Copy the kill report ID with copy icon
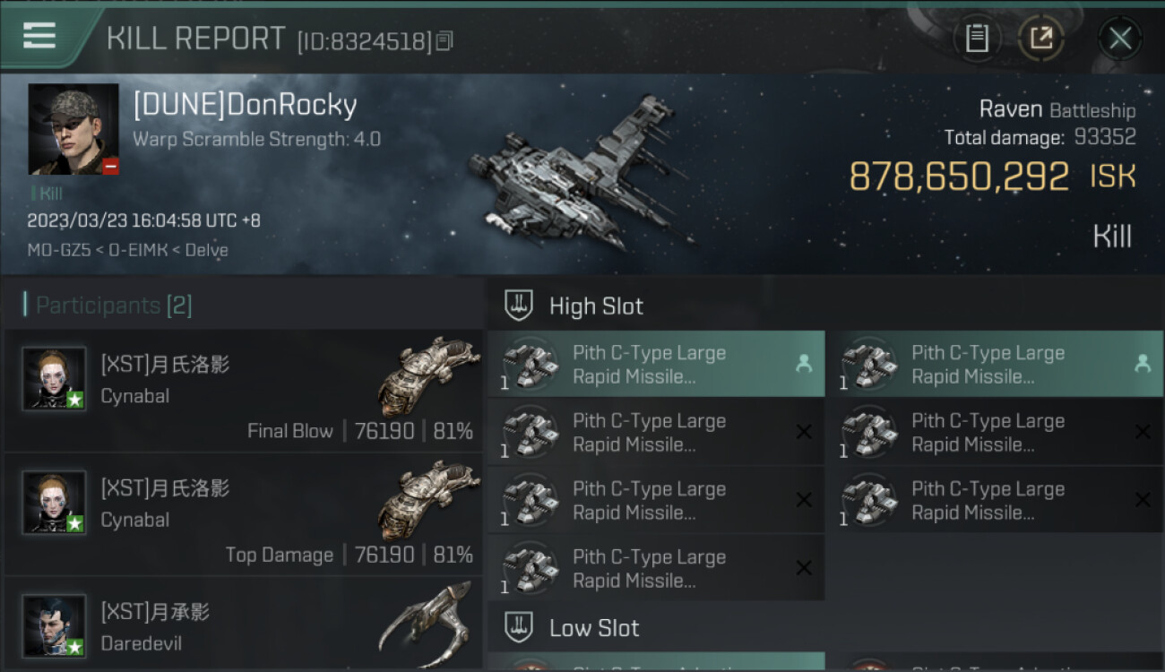Screen dimensions: 1165x672 point(445,40)
